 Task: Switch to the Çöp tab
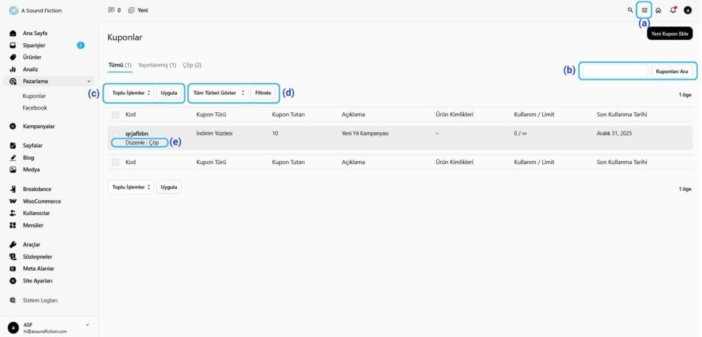[192, 65]
